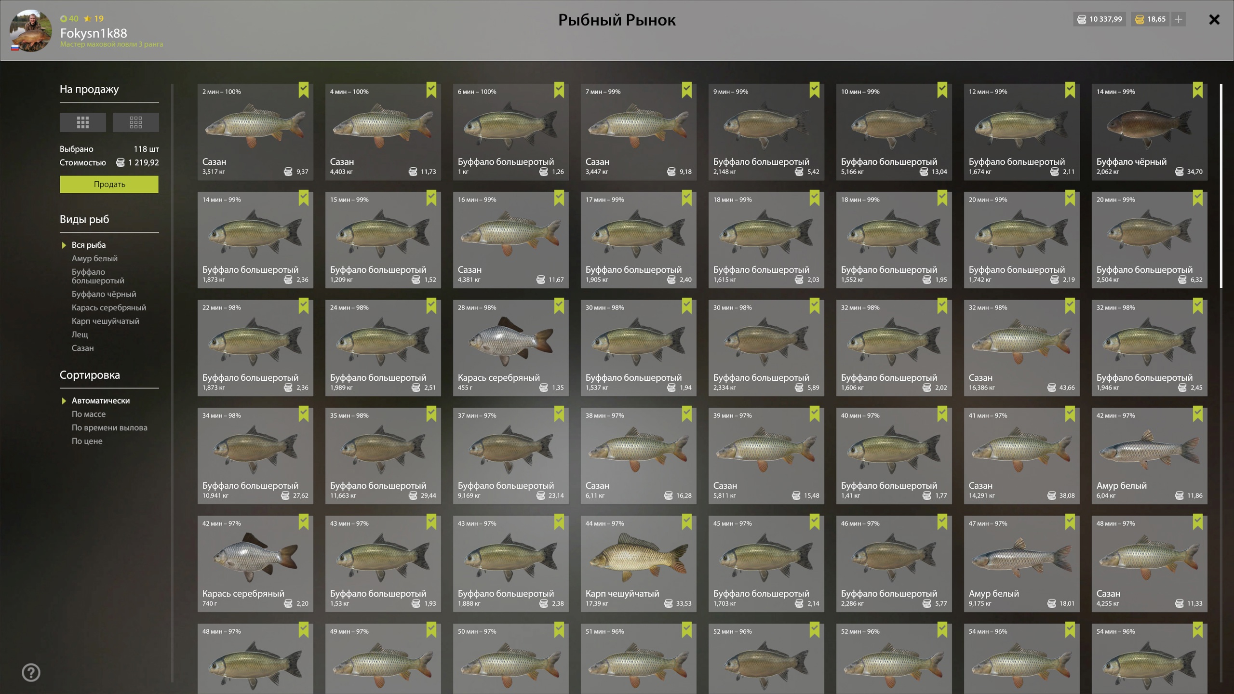Click the gold coins balance icon
This screenshot has height=694, width=1234.
[1140, 19]
